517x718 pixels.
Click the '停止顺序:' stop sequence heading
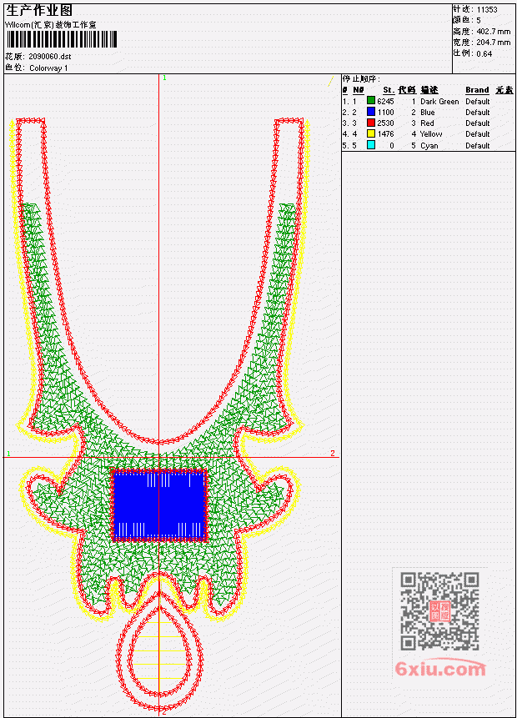pyautogui.click(x=361, y=78)
